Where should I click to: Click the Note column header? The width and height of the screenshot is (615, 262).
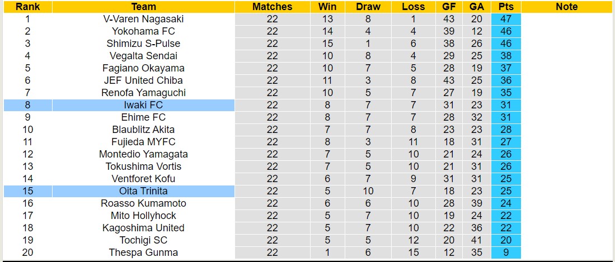pyautogui.click(x=567, y=7)
